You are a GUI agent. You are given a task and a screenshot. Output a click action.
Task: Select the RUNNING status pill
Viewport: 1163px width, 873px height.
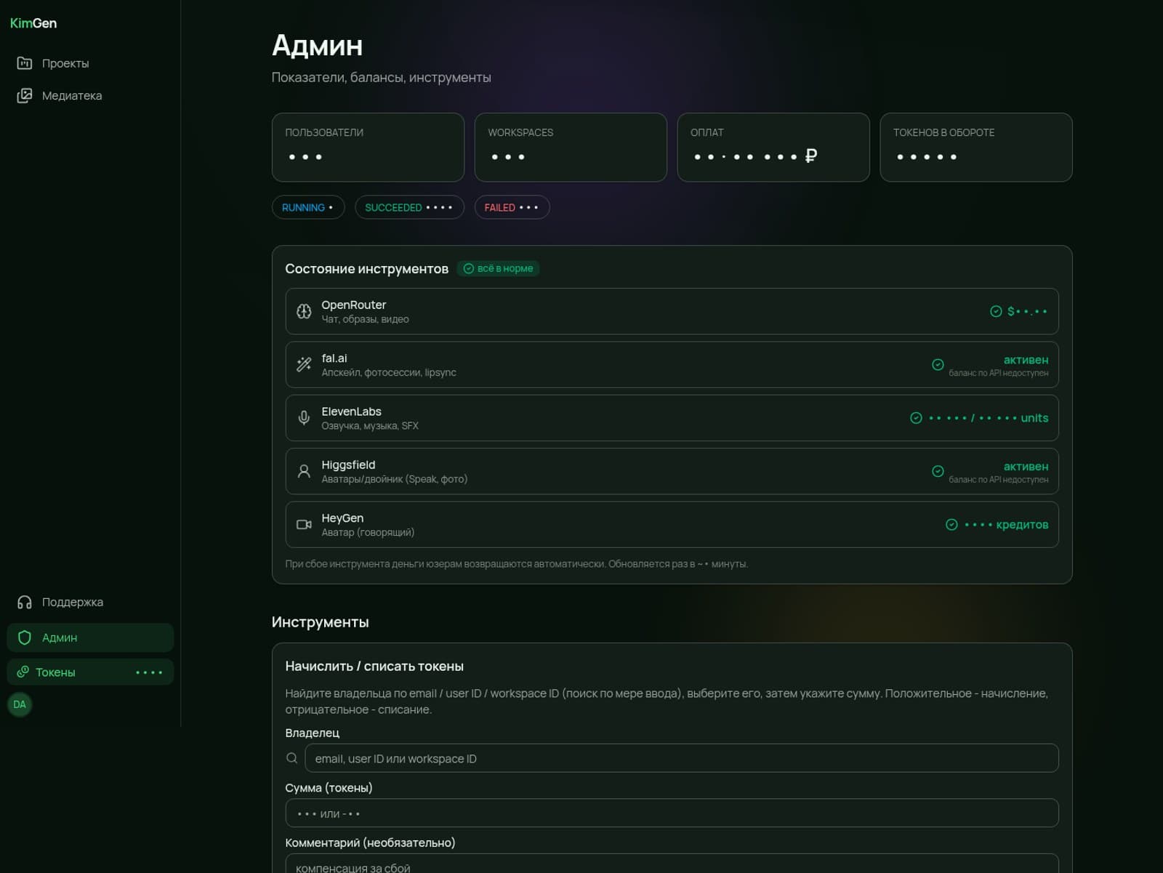[308, 207]
